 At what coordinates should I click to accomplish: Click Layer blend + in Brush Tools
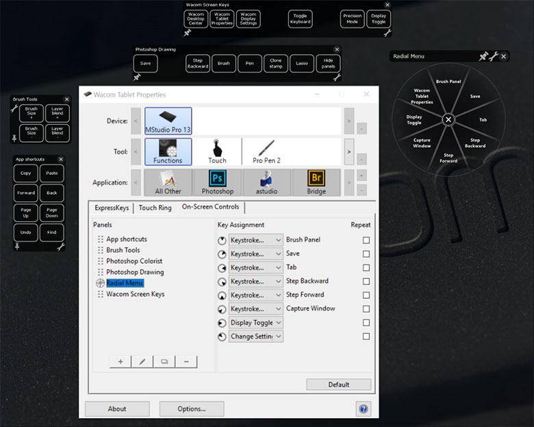(58, 113)
